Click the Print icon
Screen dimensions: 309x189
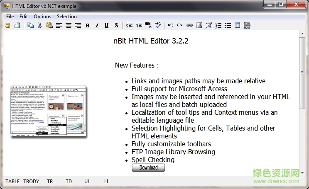17,25
